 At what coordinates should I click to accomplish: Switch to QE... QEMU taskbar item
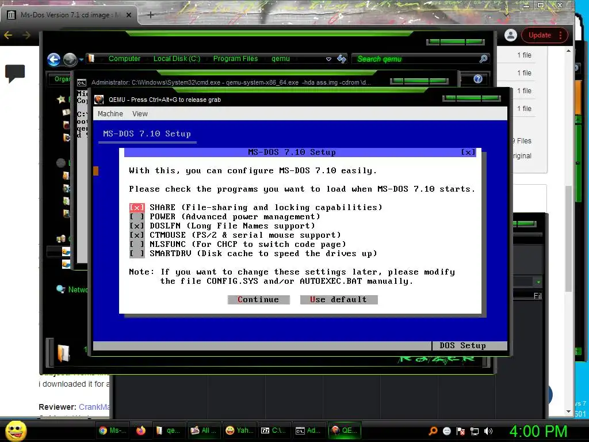point(344,430)
